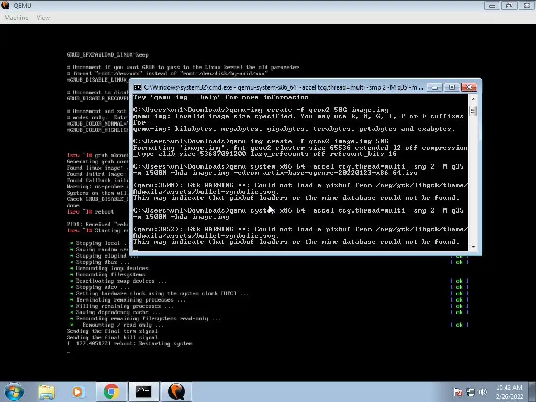
Task: Open the network status tray icon
Action: click(471, 392)
